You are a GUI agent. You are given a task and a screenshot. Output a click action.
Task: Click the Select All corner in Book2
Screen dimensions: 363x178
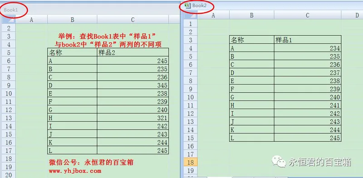pos(191,15)
